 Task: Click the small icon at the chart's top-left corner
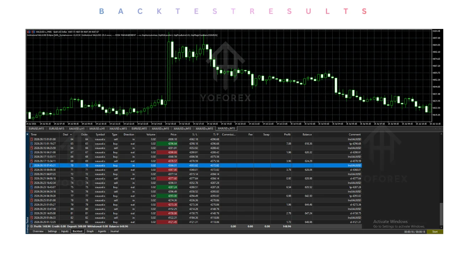coord(28,32)
